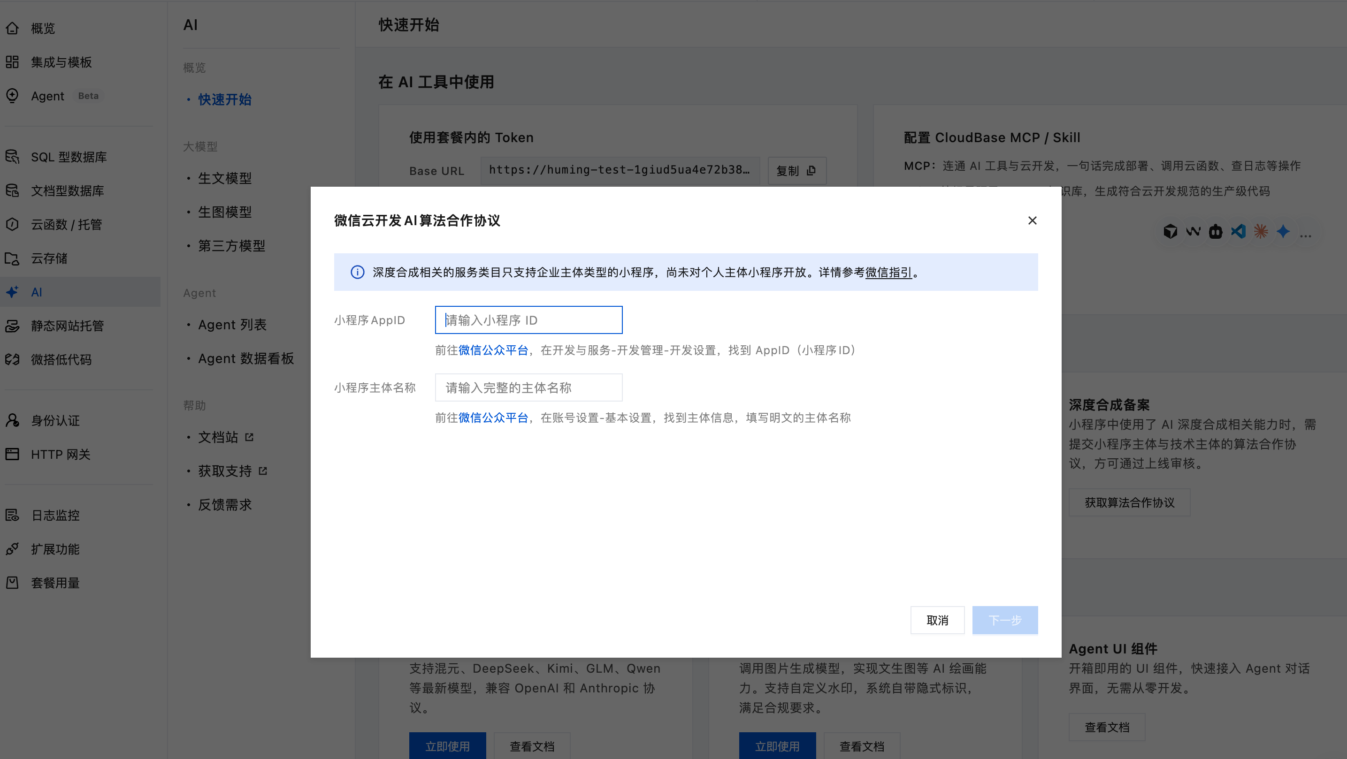Open 反馈需求 menu item

tap(225, 504)
